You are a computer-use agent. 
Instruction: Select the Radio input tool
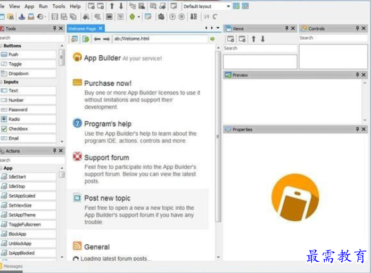click(x=28, y=119)
